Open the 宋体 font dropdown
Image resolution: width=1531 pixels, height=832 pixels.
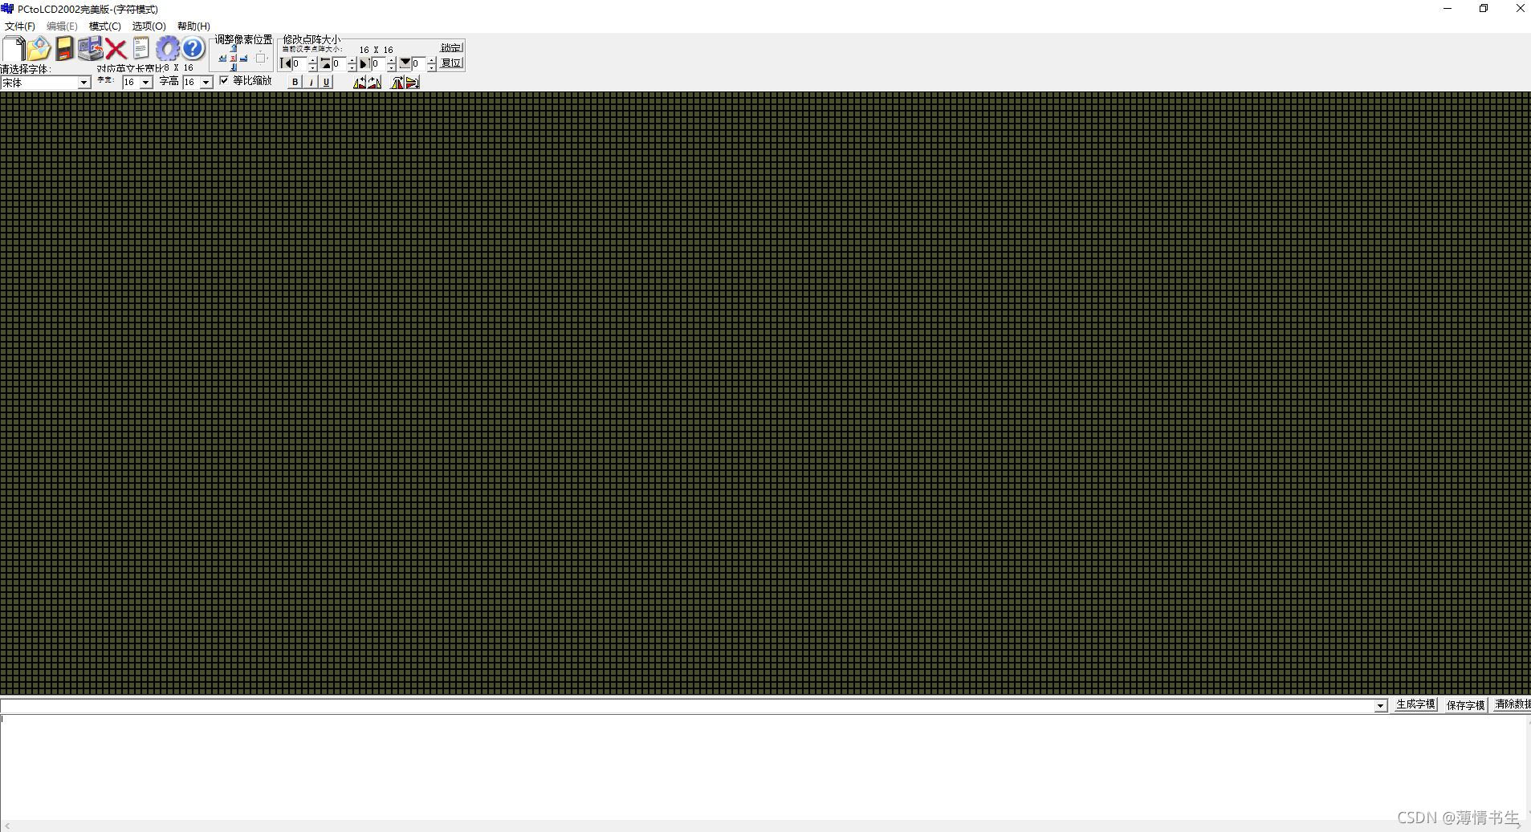[x=83, y=83]
